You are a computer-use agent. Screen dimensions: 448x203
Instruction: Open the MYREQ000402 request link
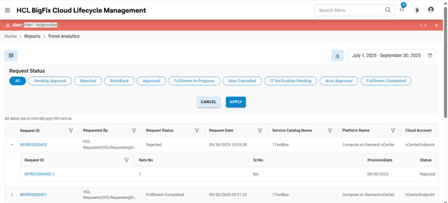pyautogui.click(x=33, y=145)
